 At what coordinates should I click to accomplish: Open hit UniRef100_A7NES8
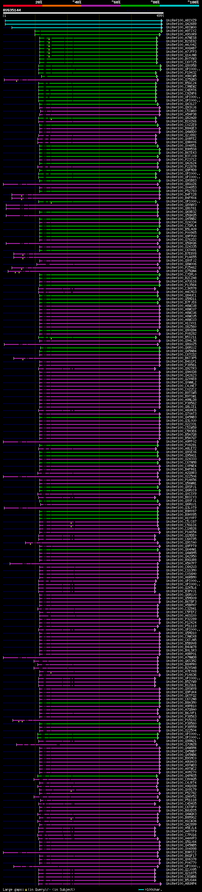pos(181,38)
